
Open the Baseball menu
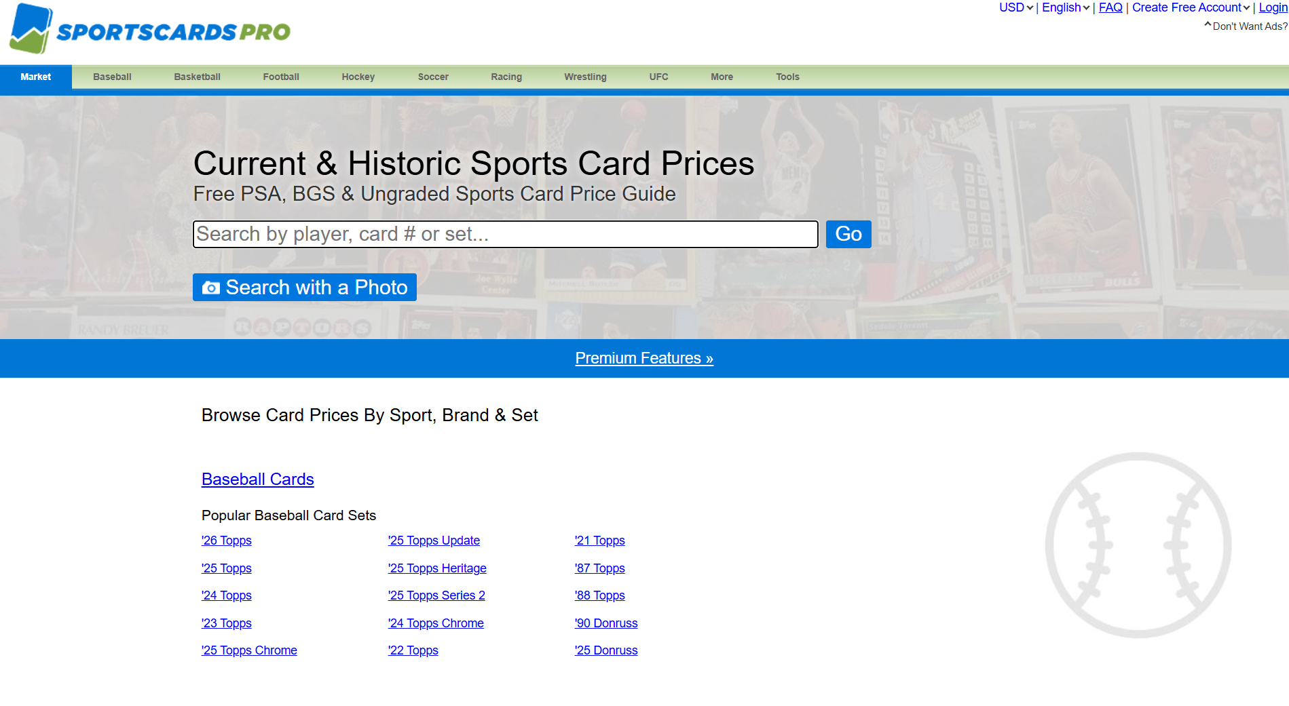[x=112, y=77]
